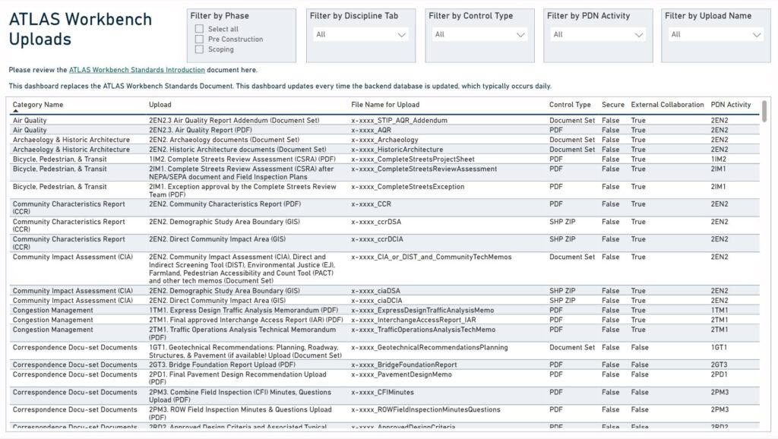This screenshot has width=778, height=439.
Task: Sort by the PDN Activity column header
Action: point(730,105)
